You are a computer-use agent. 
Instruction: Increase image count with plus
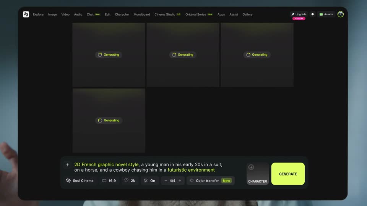coord(180,180)
